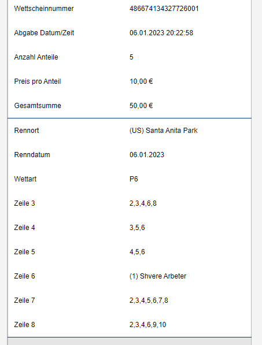
Task: Select the Wettscheinnummer value 486674134327726001
Action: (x=164, y=9)
